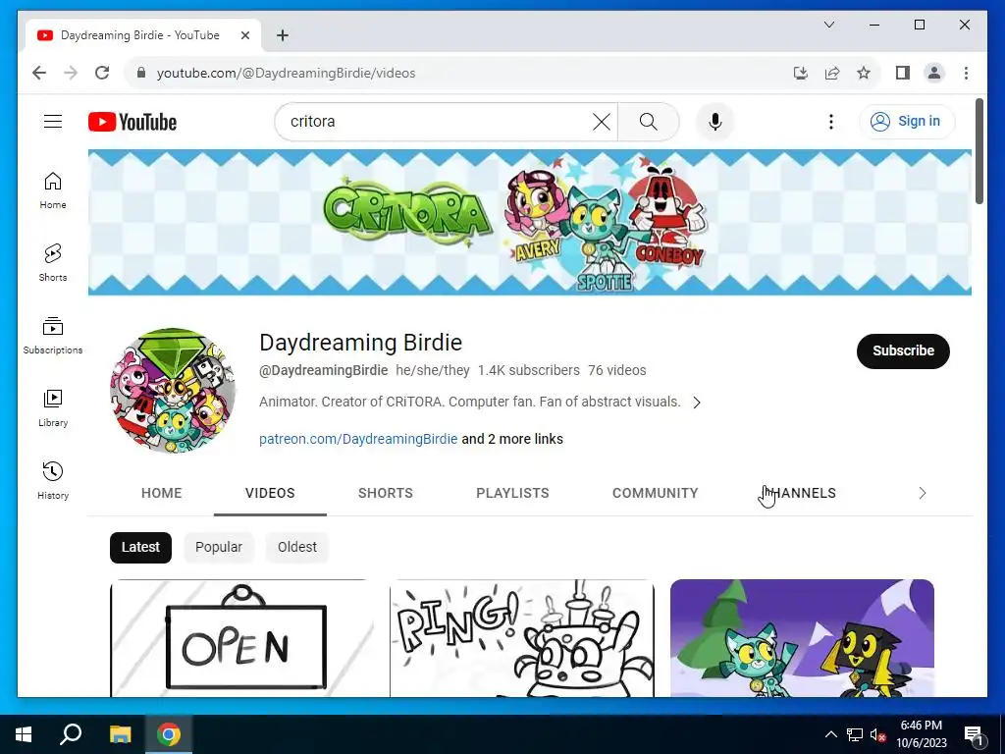Open History in the sidebar
Screen dimensions: 1005x754
[x=53, y=481]
